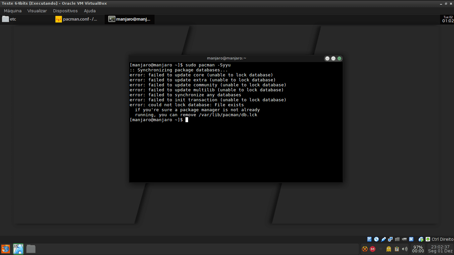Screen dimensions: 454x255
Task: Open the Dispositivos menu
Action: click(x=65, y=11)
